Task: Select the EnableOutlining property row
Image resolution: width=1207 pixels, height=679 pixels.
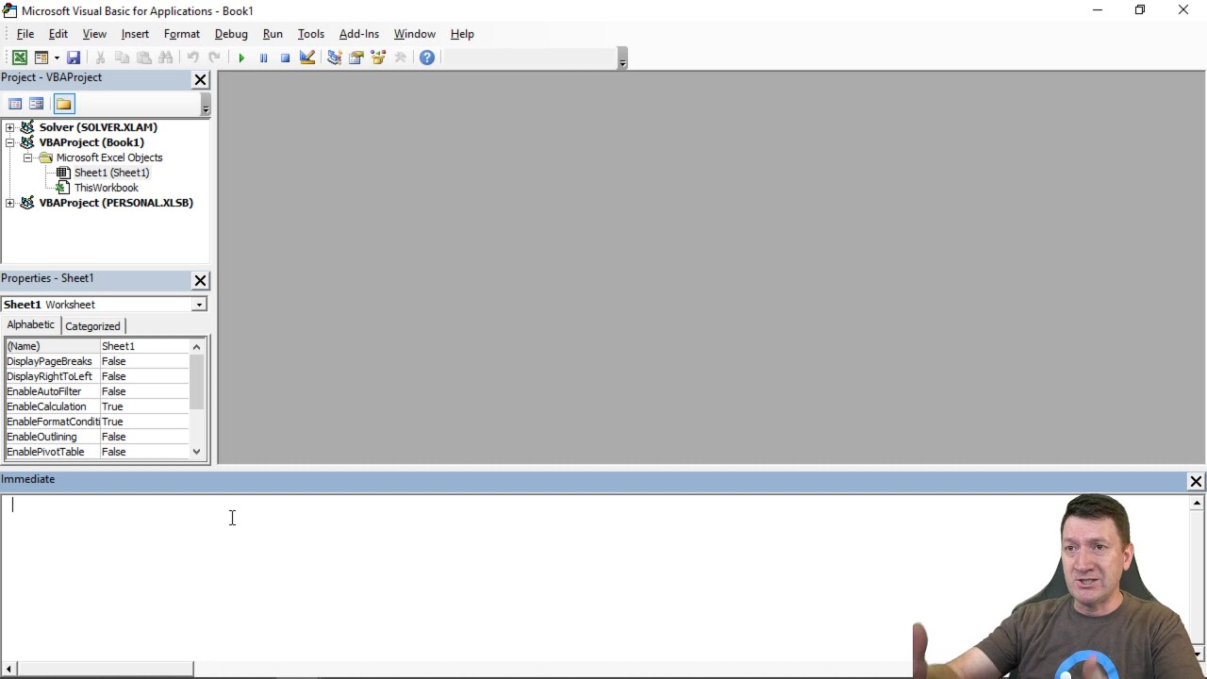Action: pos(98,437)
